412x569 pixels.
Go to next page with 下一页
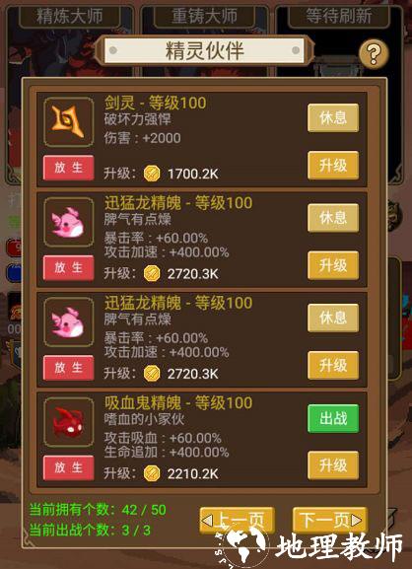click(x=330, y=521)
